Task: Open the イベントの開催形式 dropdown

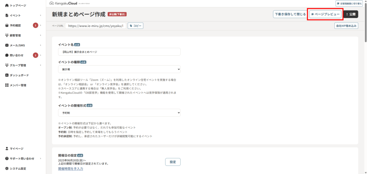Action: pos(119,113)
